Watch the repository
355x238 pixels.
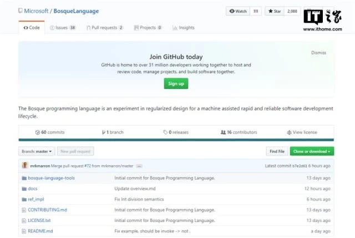[237, 11]
